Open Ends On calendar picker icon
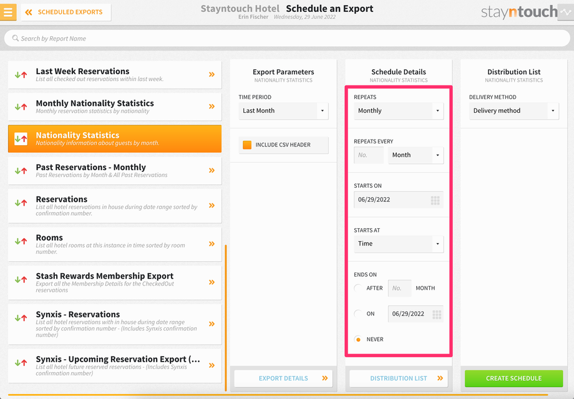 (x=437, y=314)
